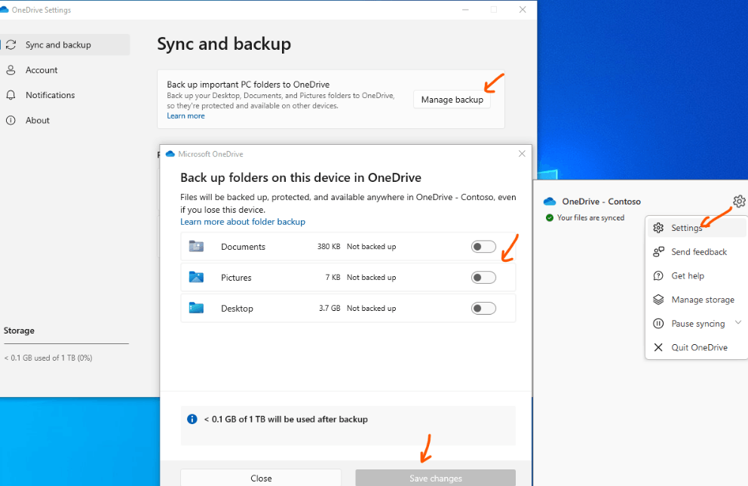
Task: Close the Microsoft OneDrive backup dialog
Action: (x=522, y=154)
